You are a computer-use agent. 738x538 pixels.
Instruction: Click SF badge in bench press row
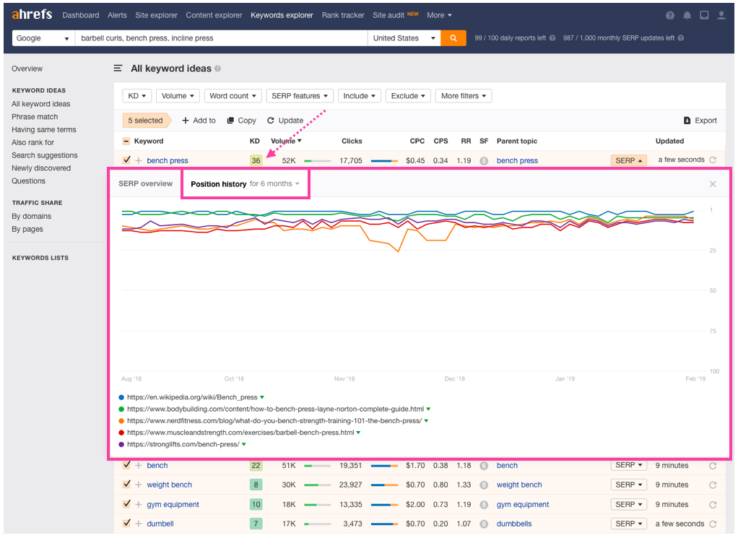pyautogui.click(x=483, y=160)
